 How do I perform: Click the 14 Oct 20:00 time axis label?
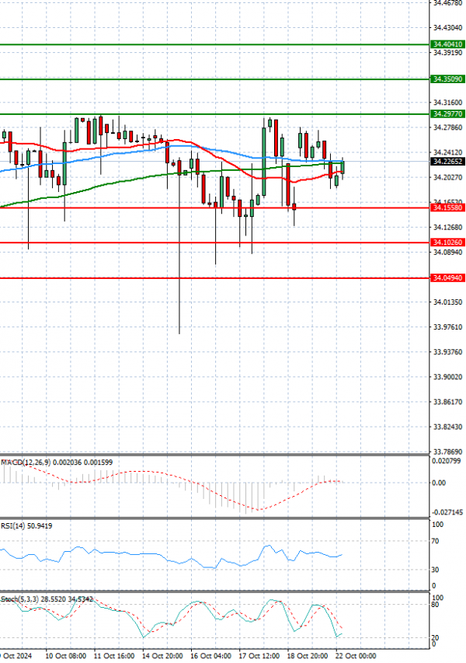tap(162, 656)
